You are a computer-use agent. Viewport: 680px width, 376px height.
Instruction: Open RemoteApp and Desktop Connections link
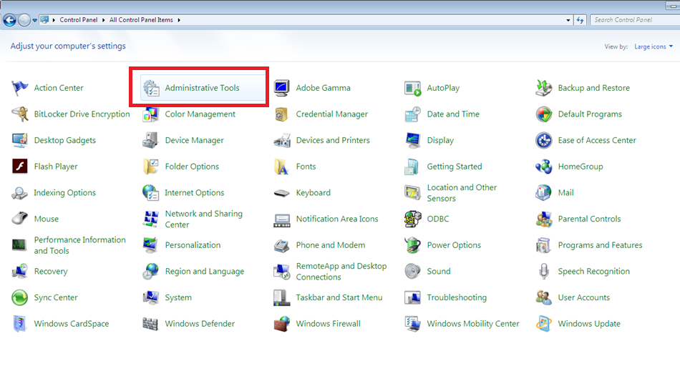click(x=341, y=272)
